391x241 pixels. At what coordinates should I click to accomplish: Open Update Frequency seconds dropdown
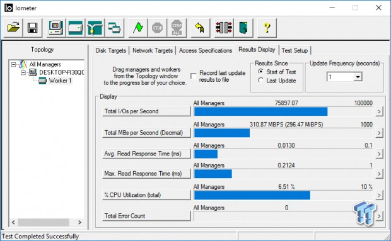pyautogui.click(x=358, y=77)
